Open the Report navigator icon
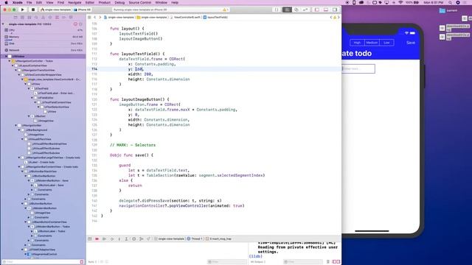The image size is (472, 265). tap(71, 18)
